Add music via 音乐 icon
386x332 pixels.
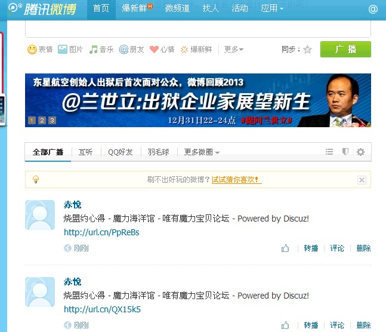101,50
